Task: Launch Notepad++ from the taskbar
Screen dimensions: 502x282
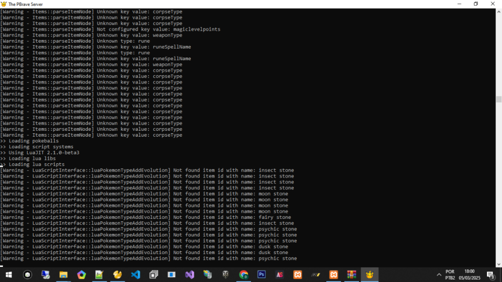Action: coord(99,274)
